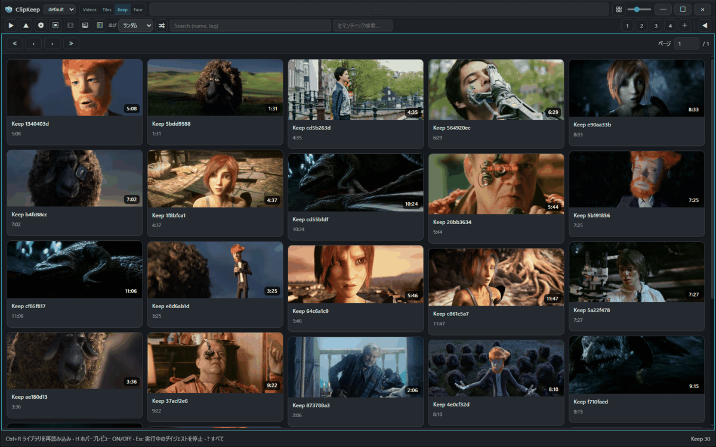Switch to the Tiles tab

click(107, 10)
